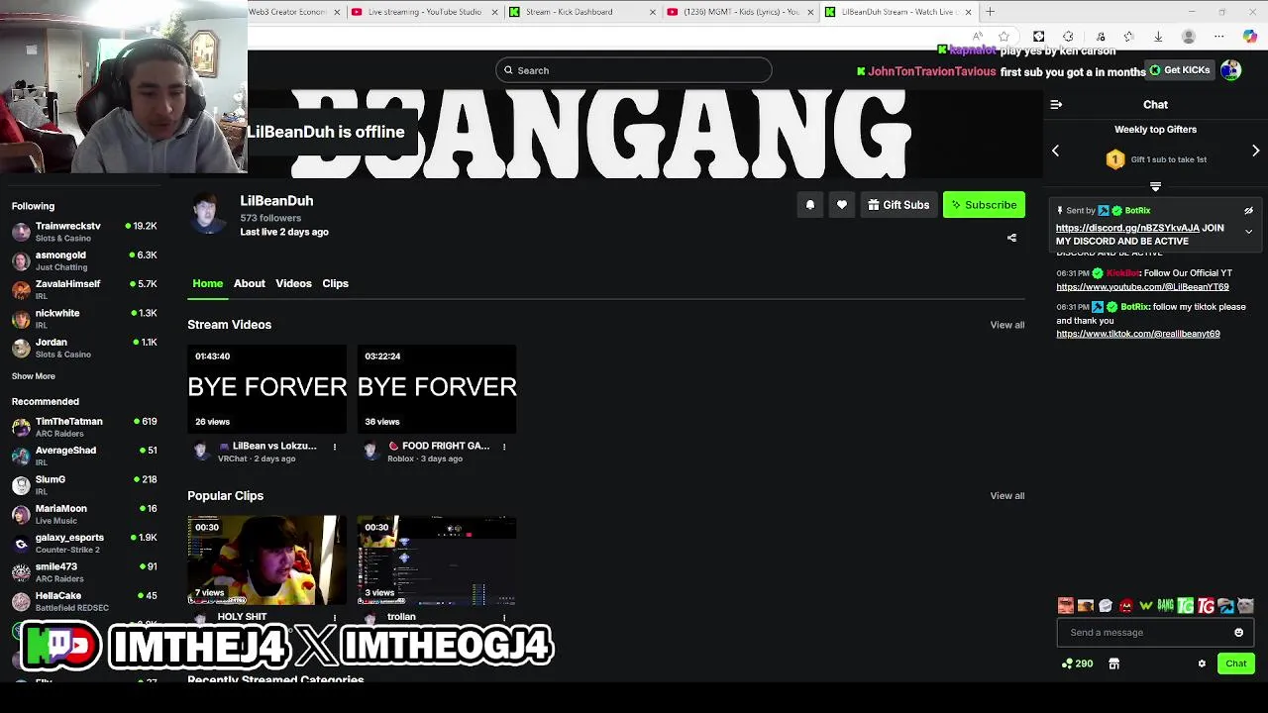View all Stream Videos

pos(1007,325)
